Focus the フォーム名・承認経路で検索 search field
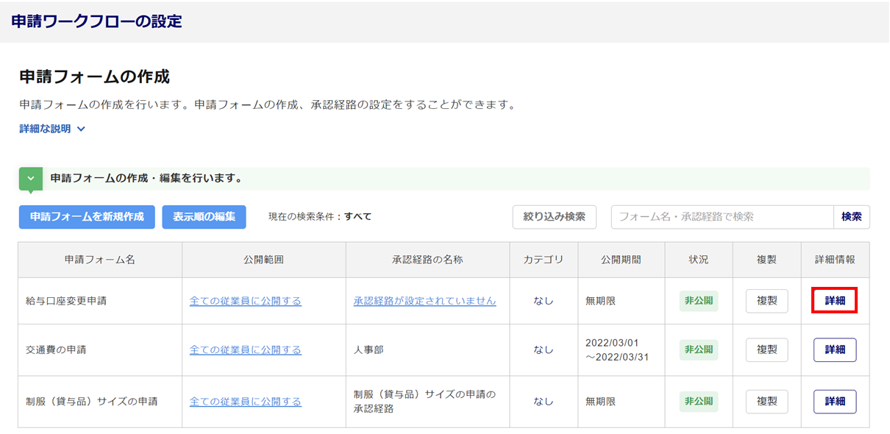 point(722,217)
